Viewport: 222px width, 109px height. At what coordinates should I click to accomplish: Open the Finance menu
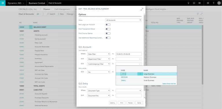(48, 9)
